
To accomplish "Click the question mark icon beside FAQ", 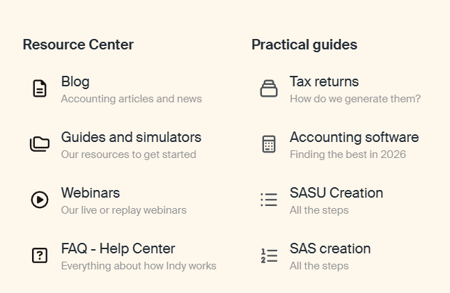I will (40, 255).
